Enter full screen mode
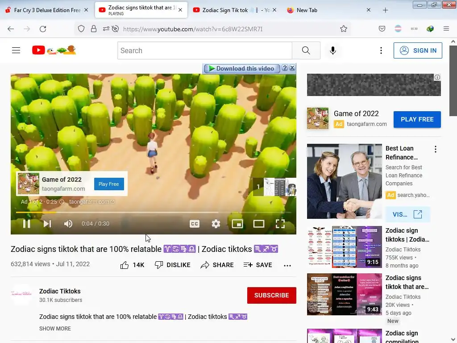Screen dimensions: 457x343 pos(280,224)
